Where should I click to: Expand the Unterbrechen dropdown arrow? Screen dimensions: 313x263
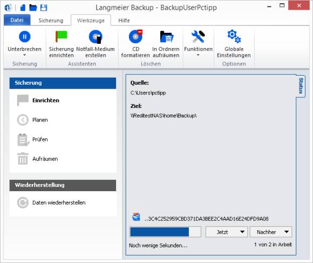24,55
